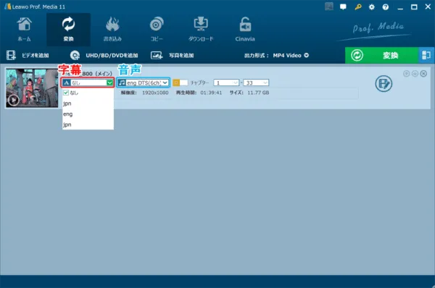Open the video edit icon for the title

coord(384,84)
